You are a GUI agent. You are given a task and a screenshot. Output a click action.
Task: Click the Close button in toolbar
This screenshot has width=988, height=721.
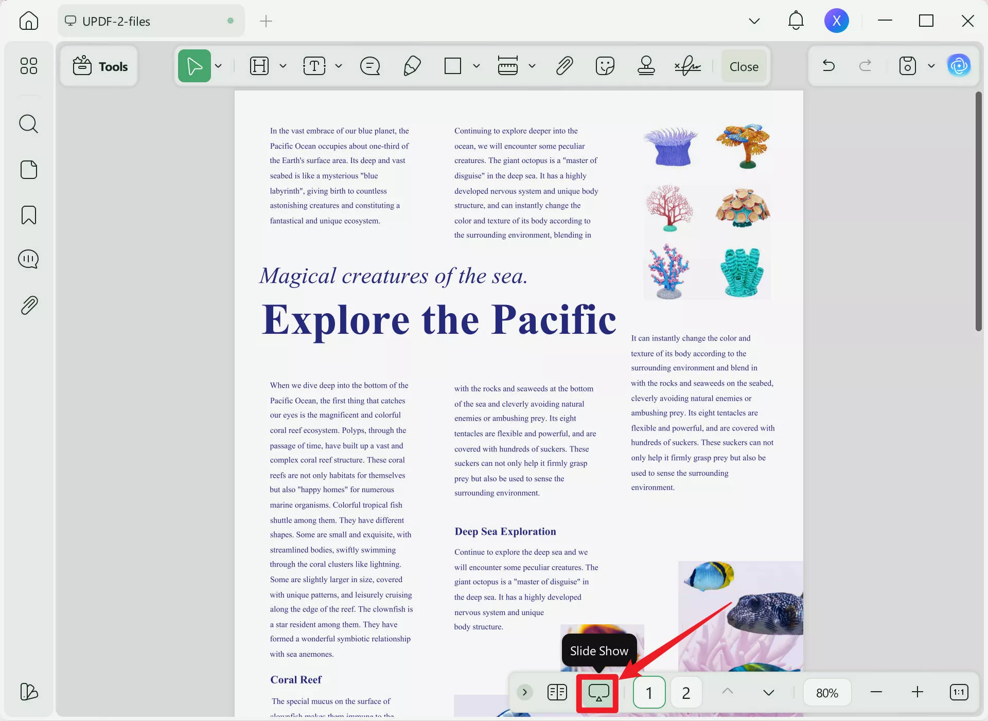point(744,66)
